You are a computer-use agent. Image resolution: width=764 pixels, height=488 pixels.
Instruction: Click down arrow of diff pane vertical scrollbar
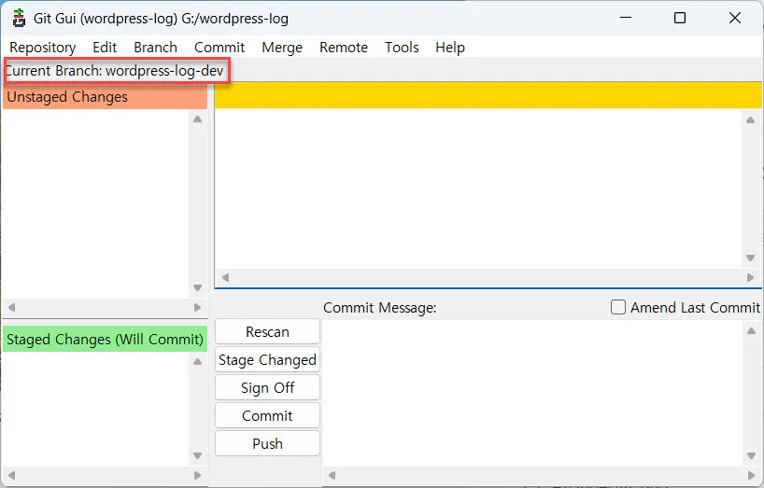750,258
